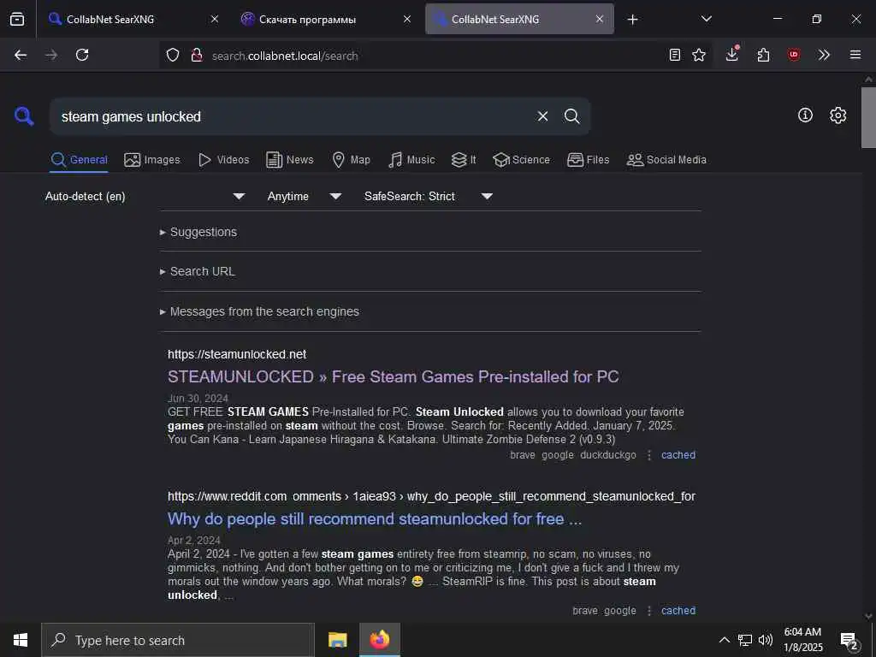Viewport: 876px width, 657px height.
Task: Open the Windows Start menu
Action: 21,640
